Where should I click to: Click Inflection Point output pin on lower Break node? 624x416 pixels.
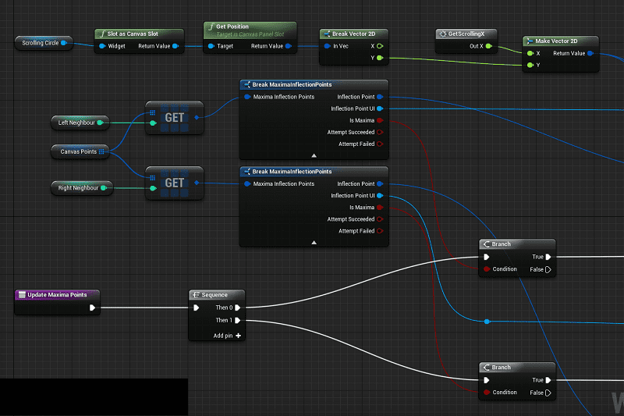click(x=380, y=184)
